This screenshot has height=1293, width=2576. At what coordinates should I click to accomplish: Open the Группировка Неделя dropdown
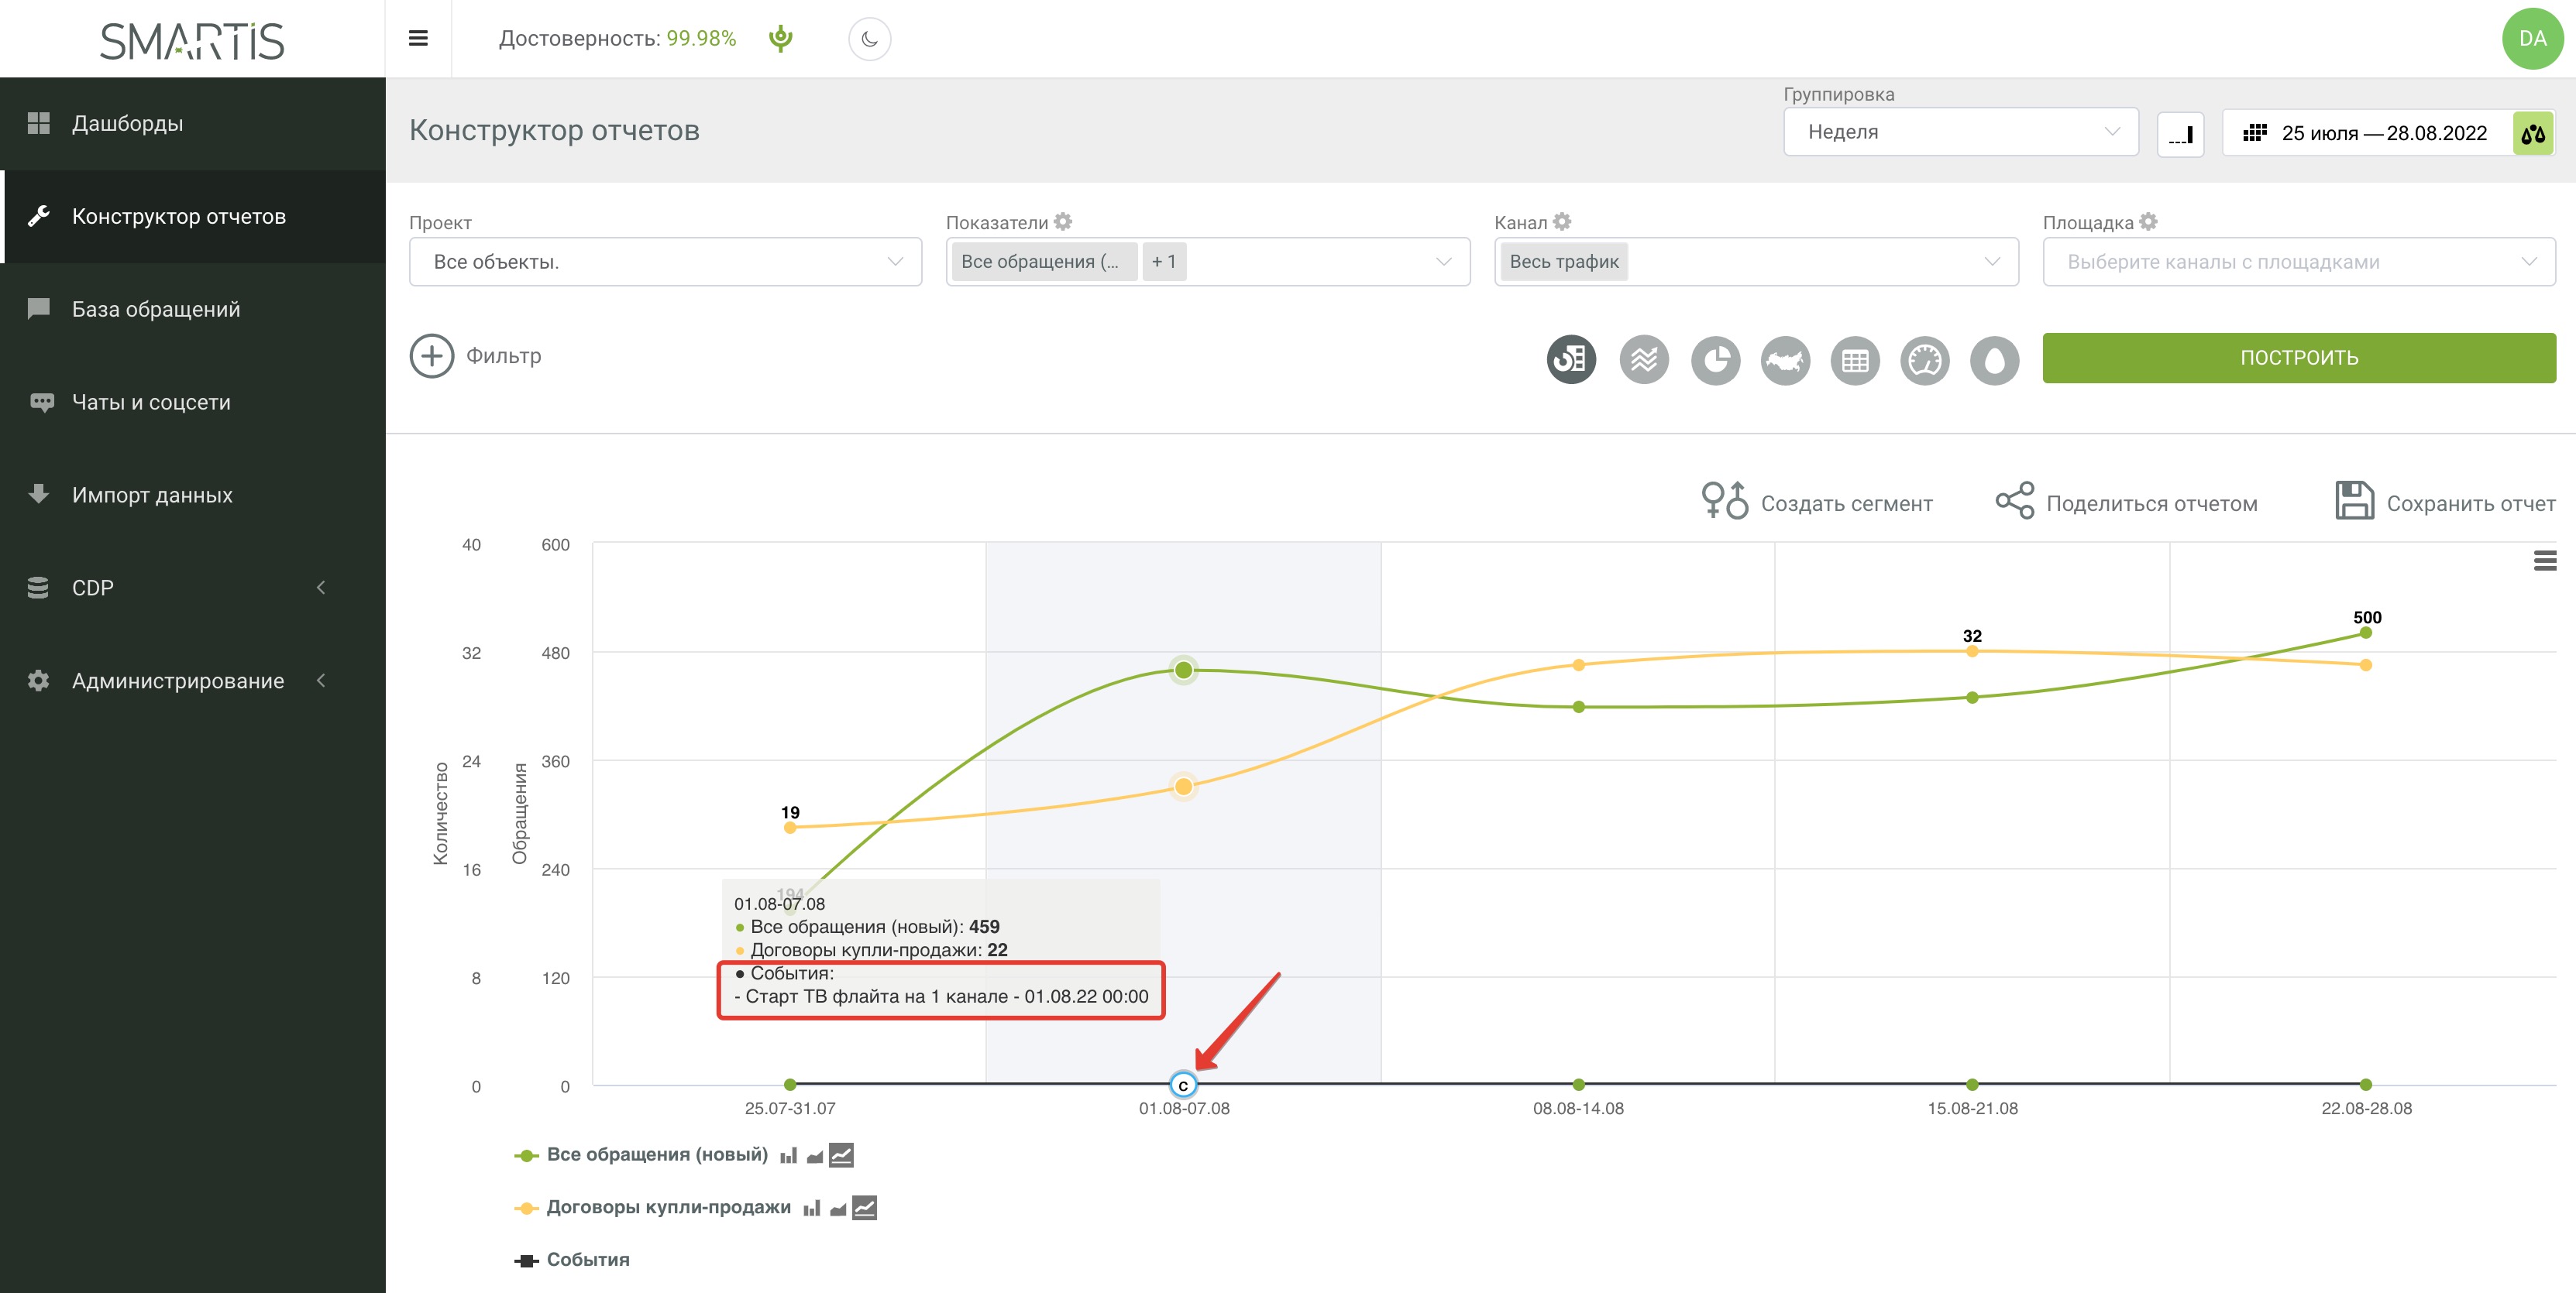pos(1960,132)
